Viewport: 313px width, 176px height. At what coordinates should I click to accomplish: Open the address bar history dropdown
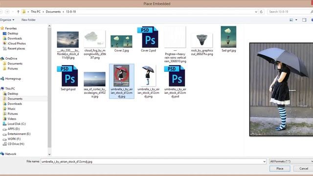(256, 12)
